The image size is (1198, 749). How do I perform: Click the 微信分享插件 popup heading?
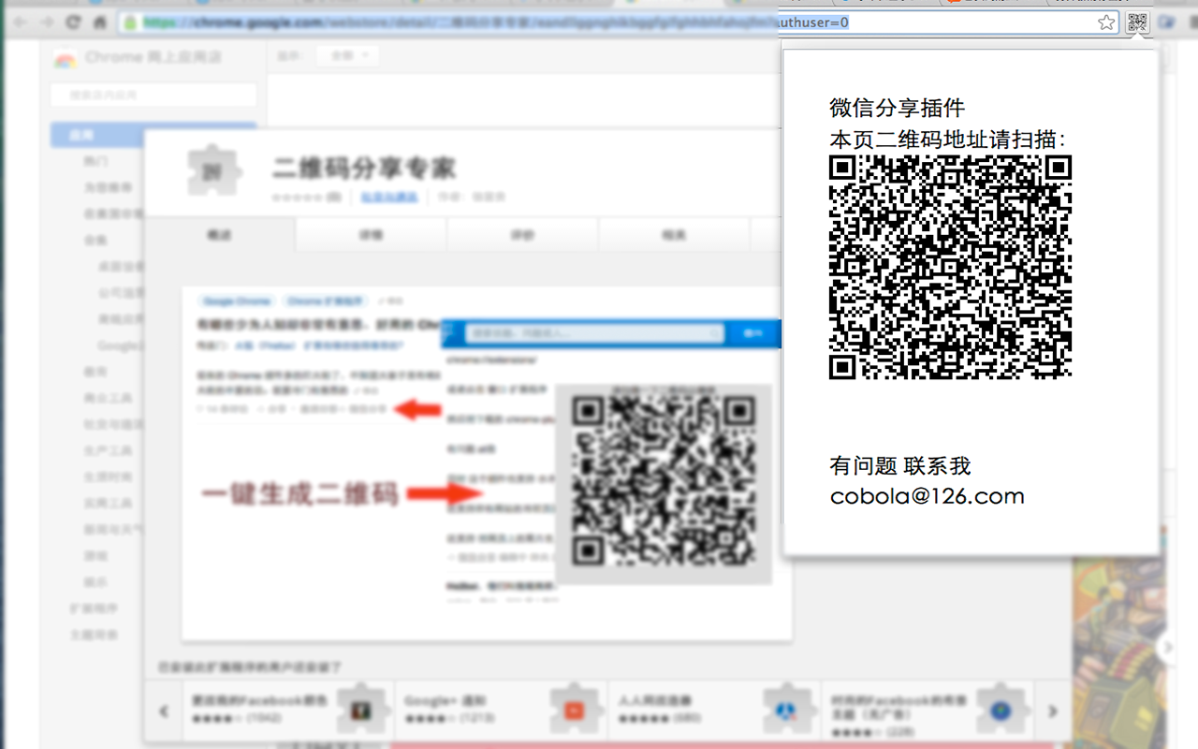click(897, 108)
